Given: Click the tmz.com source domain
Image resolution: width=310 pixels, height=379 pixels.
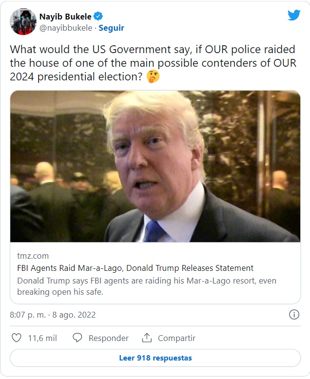Looking at the screenshot, I should [33, 256].
